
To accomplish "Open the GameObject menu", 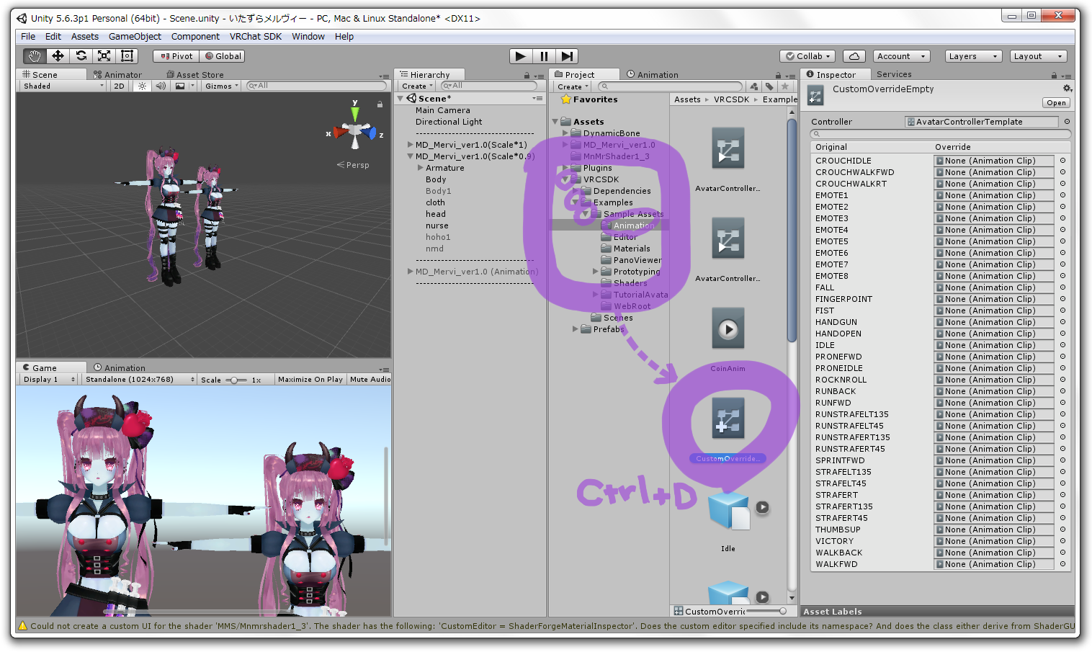I will pyautogui.click(x=135, y=37).
